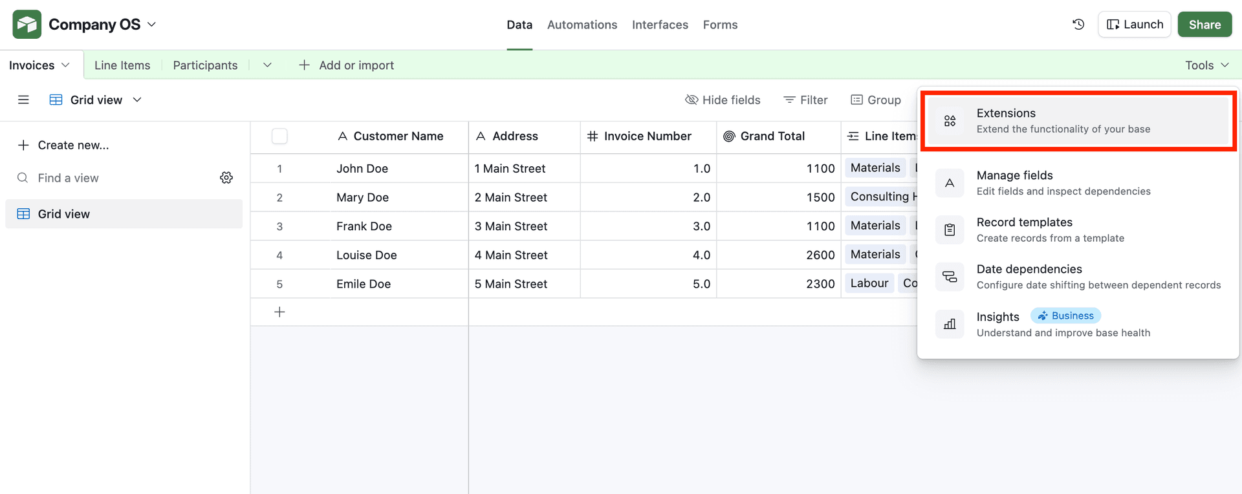
Task: Click the Invoice Number hash icon
Action: [x=593, y=136]
